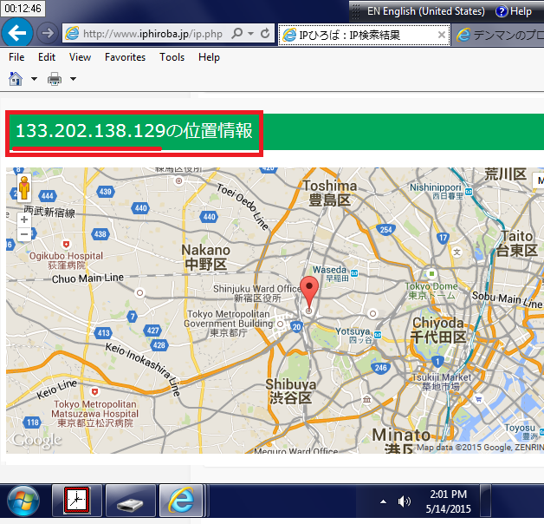544x524 pixels.
Task: Expand the Print dropdown arrow
Action: click(73, 79)
